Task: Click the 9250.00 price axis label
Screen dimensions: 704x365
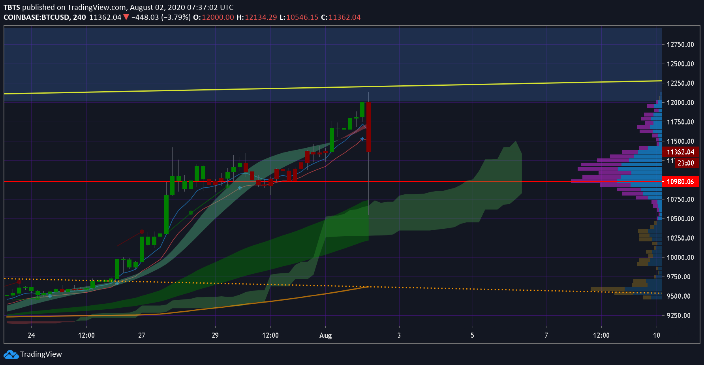Action: pos(679,316)
